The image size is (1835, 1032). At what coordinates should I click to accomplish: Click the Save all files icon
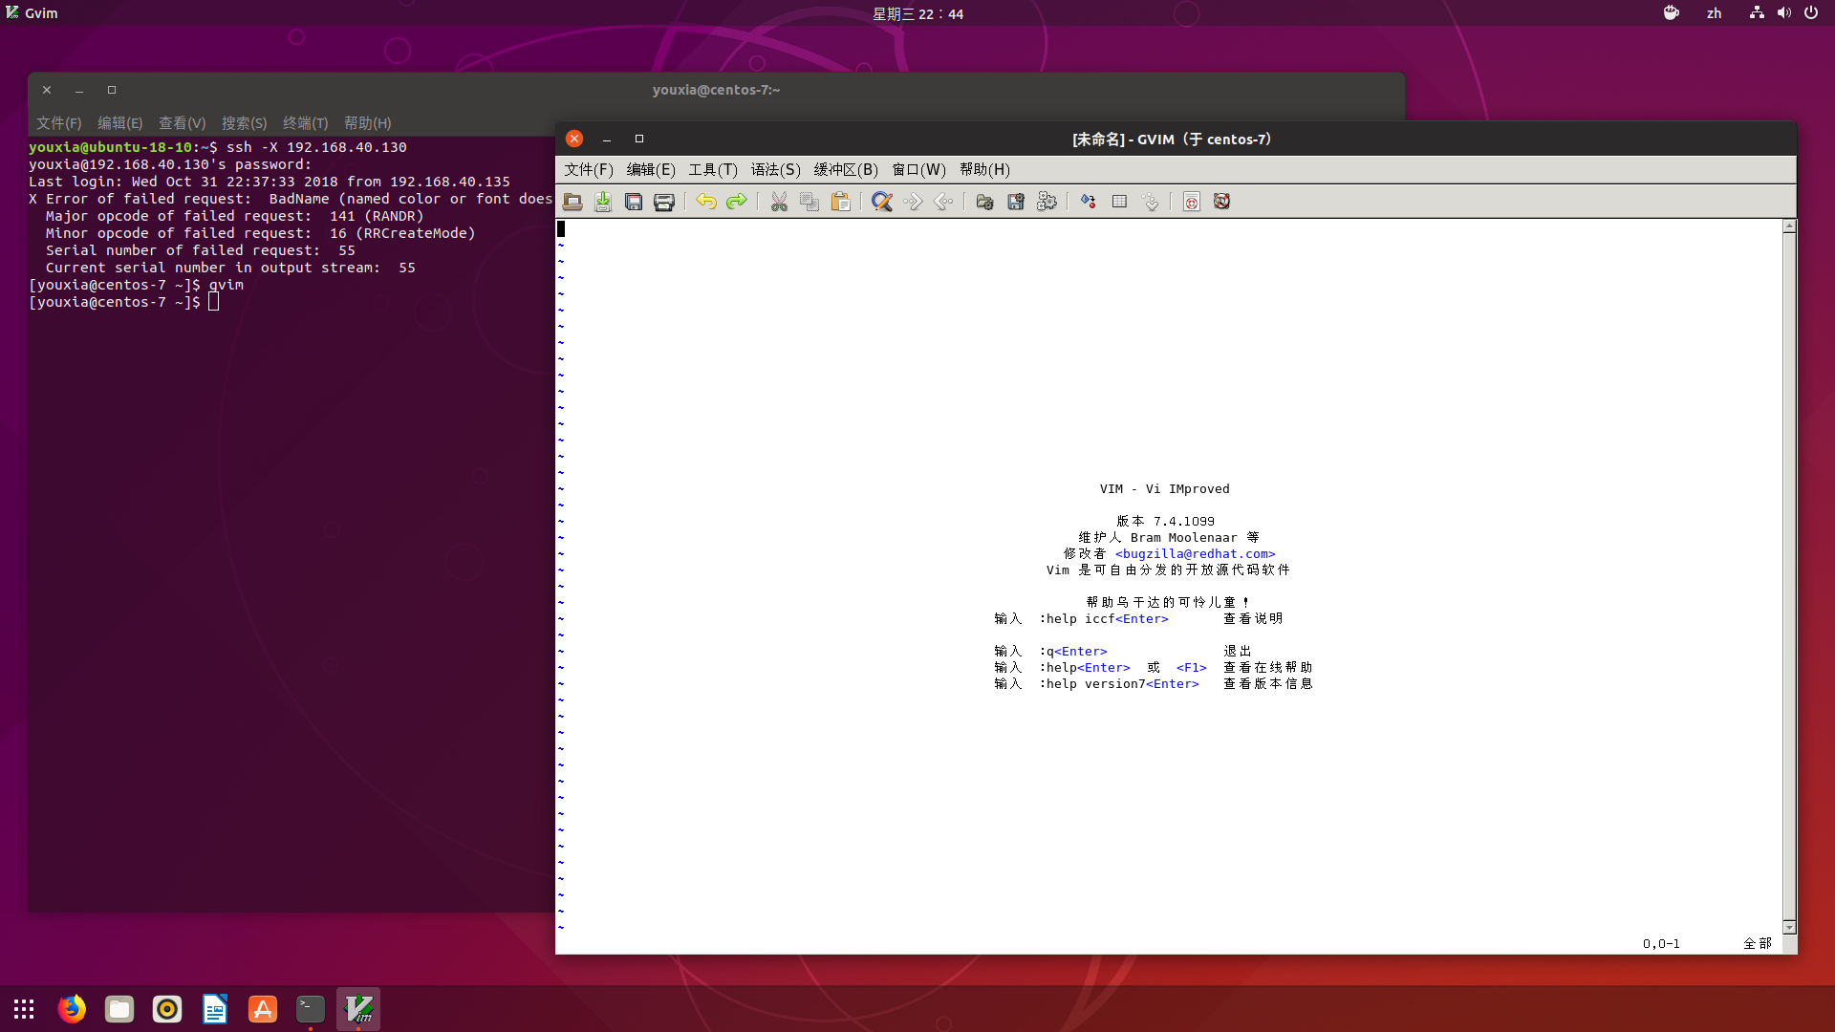pyautogui.click(x=634, y=202)
